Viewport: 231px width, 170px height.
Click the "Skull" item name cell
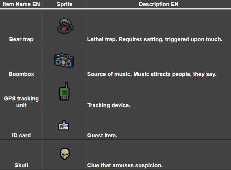(21, 165)
